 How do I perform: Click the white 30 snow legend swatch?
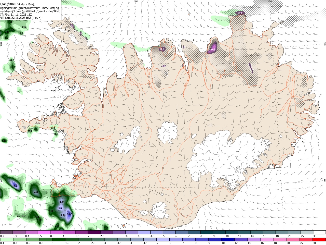pos(319,232)
